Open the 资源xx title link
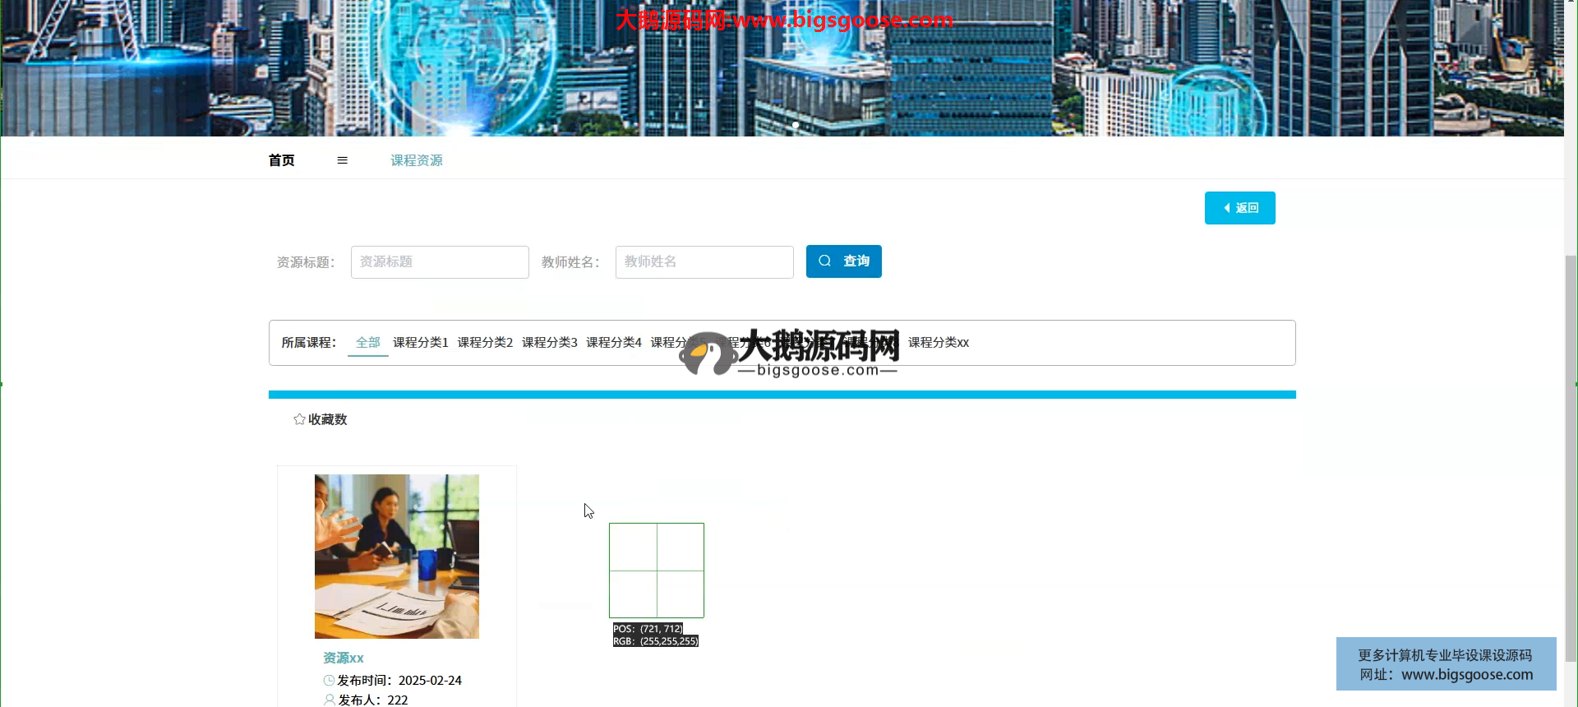Image resolution: width=1578 pixels, height=707 pixels. tap(343, 658)
